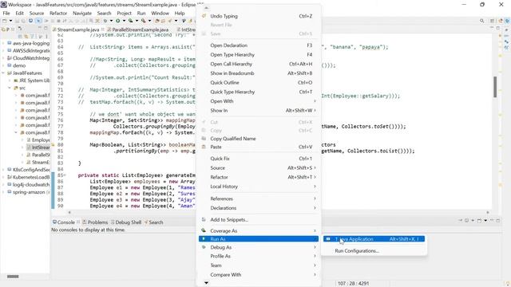Viewport: 511px width, 287px height.
Task: Click the editor vertical scrollbar thumb
Action: pyautogui.click(x=495, y=87)
